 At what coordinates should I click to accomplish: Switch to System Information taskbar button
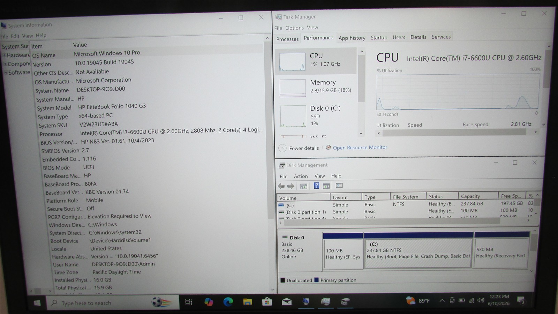[x=306, y=301]
